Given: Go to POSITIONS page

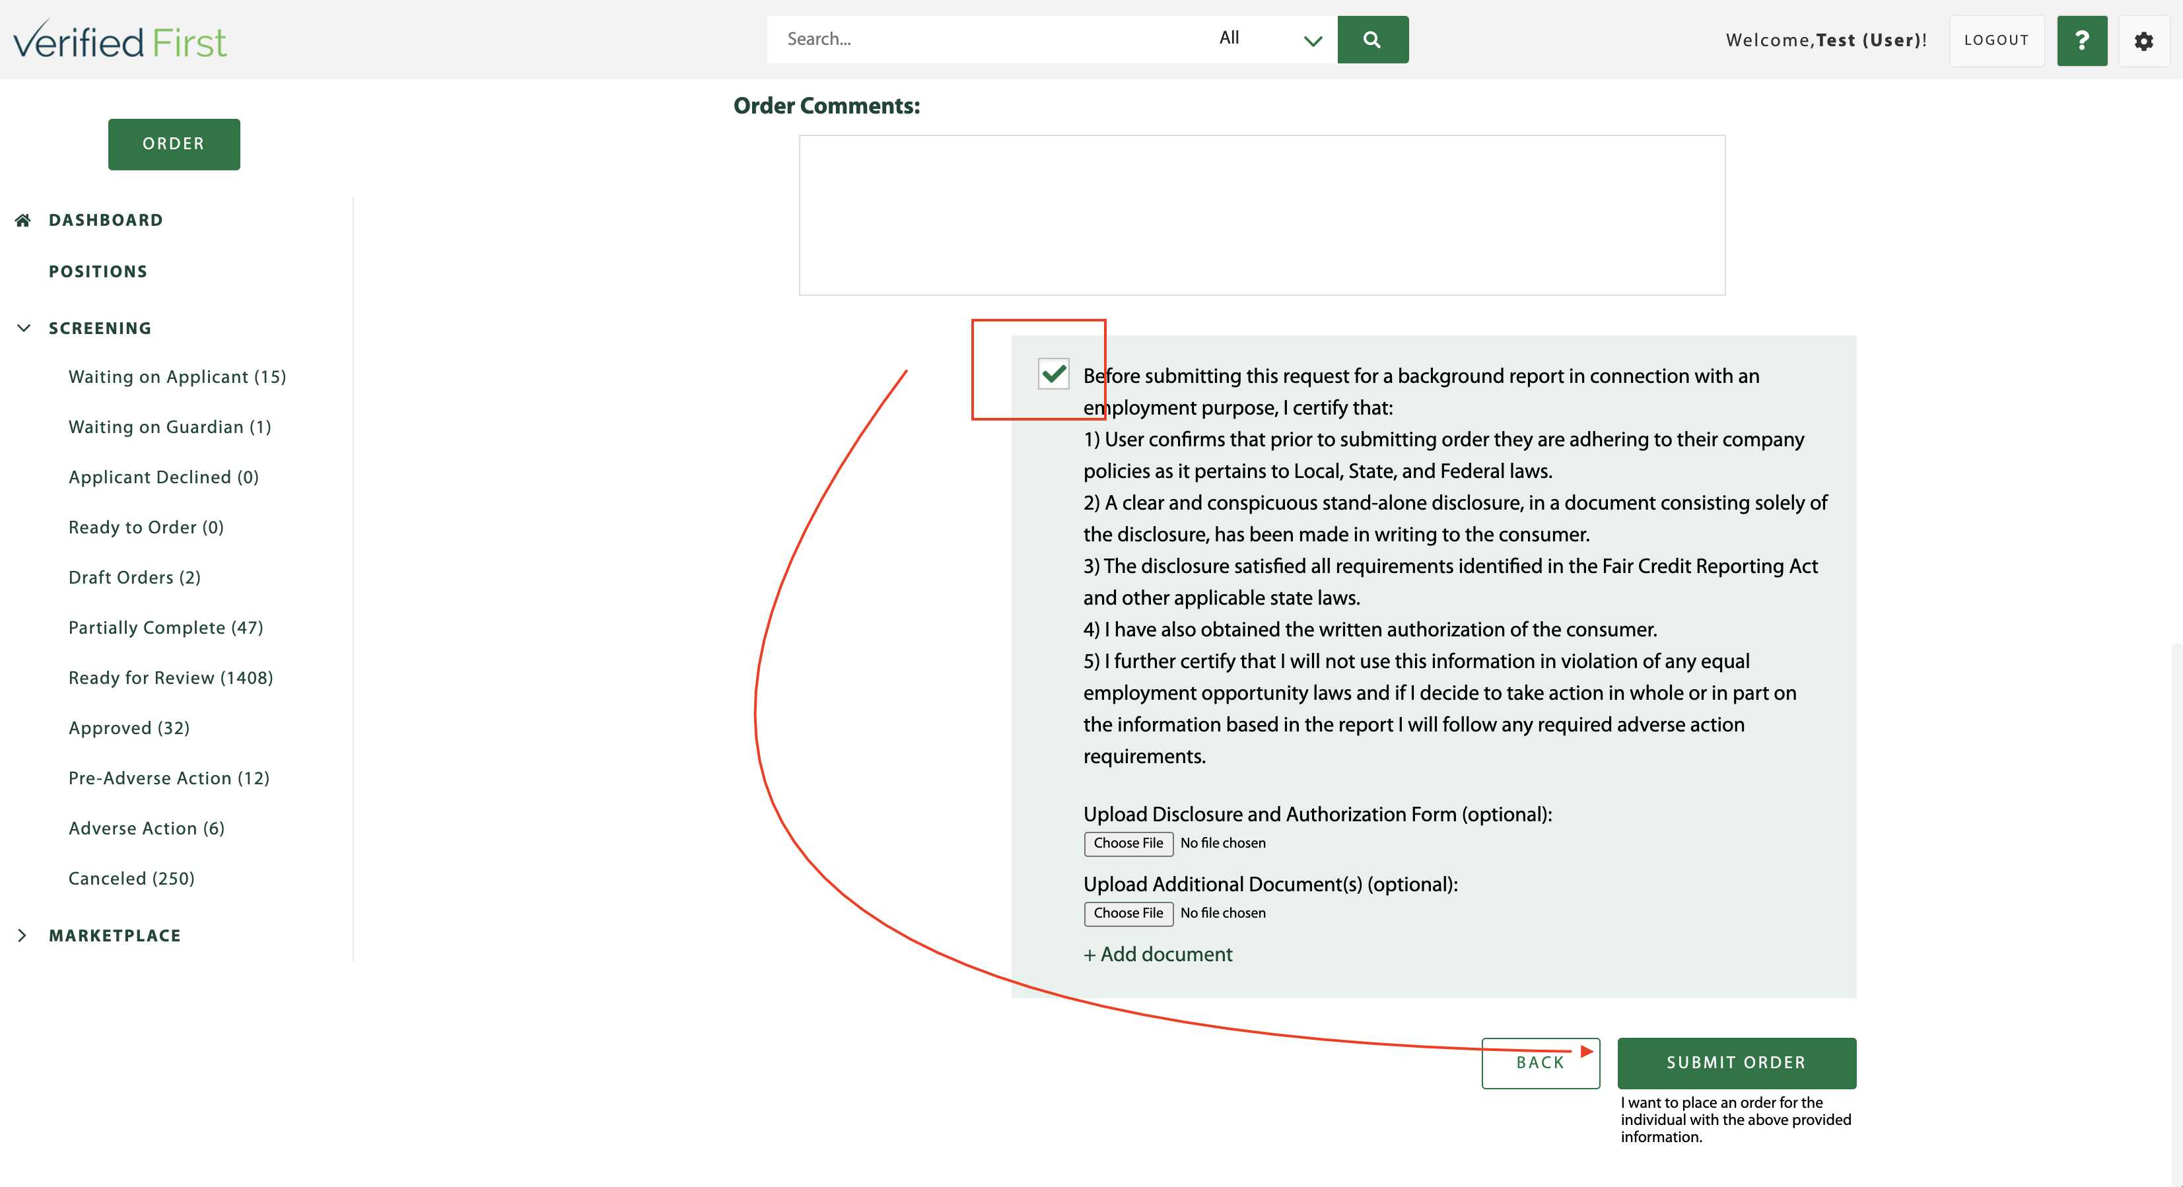Looking at the screenshot, I should coord(98,271).
